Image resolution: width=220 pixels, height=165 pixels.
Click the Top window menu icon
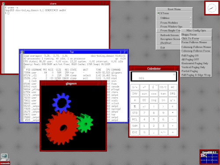click(x=22, y=52)
